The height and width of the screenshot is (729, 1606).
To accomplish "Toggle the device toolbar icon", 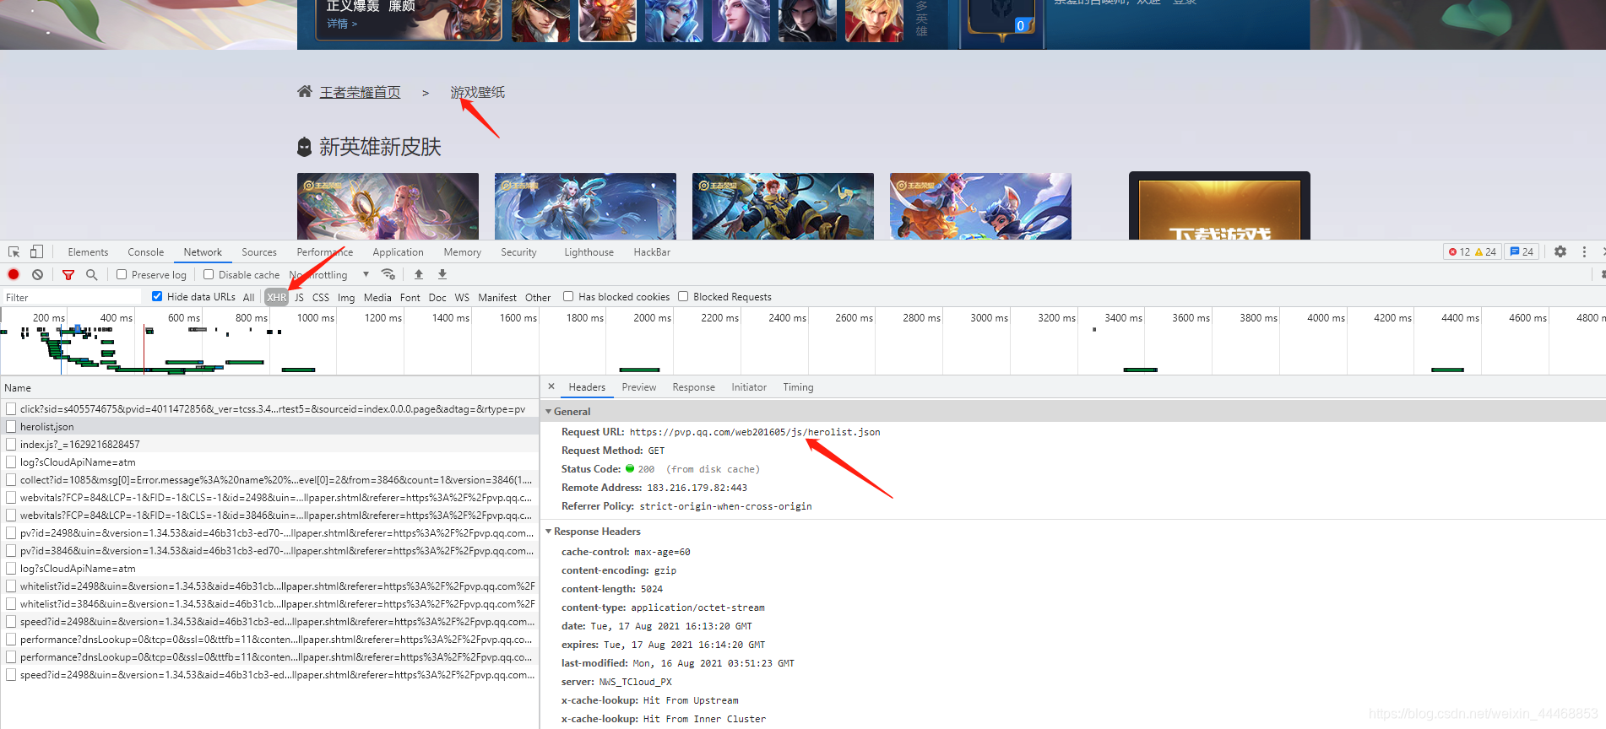I will click(36, 251).
